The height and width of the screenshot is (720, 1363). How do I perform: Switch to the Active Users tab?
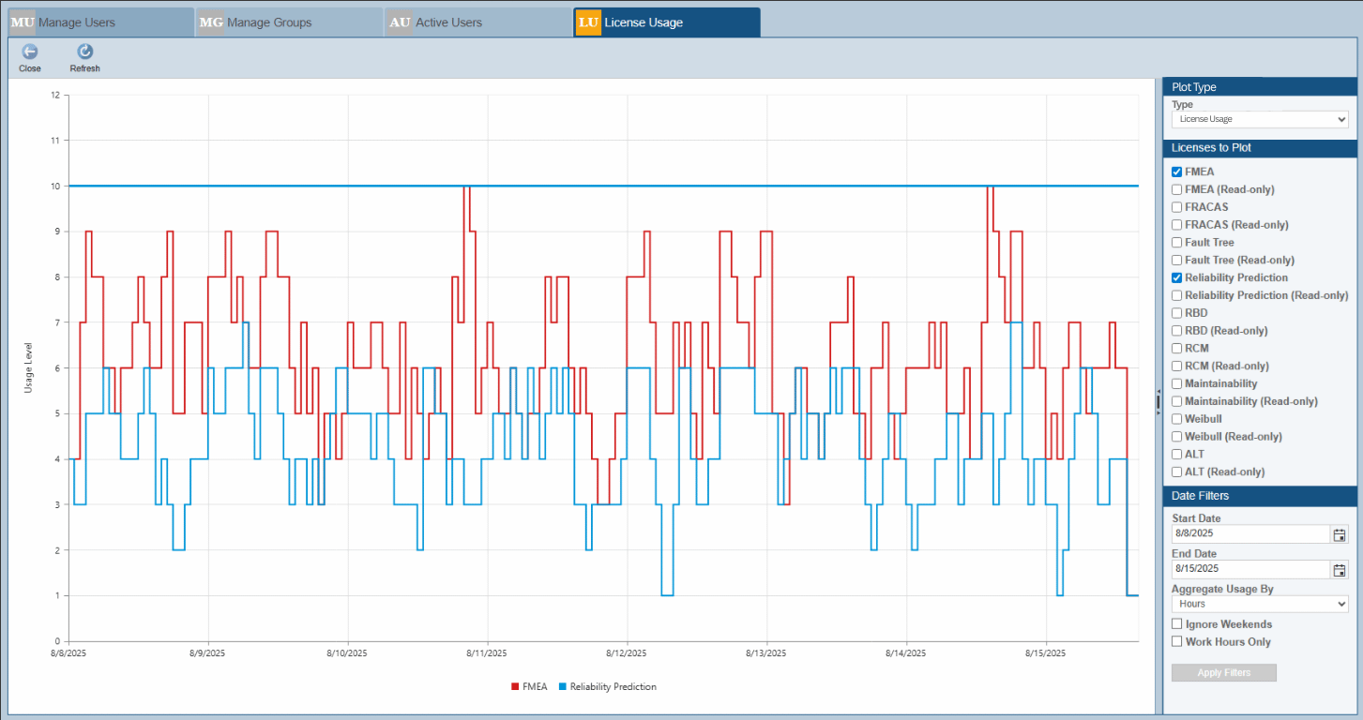point(448,22)
